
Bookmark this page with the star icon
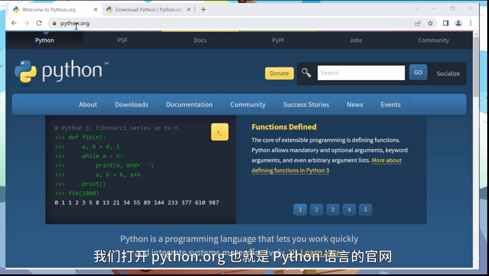(430, 23)
